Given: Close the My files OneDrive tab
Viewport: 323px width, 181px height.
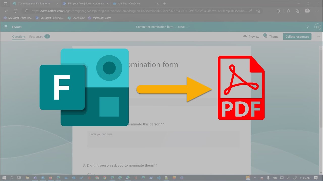Looking at the screenshot, I should [x=158, y=4].
